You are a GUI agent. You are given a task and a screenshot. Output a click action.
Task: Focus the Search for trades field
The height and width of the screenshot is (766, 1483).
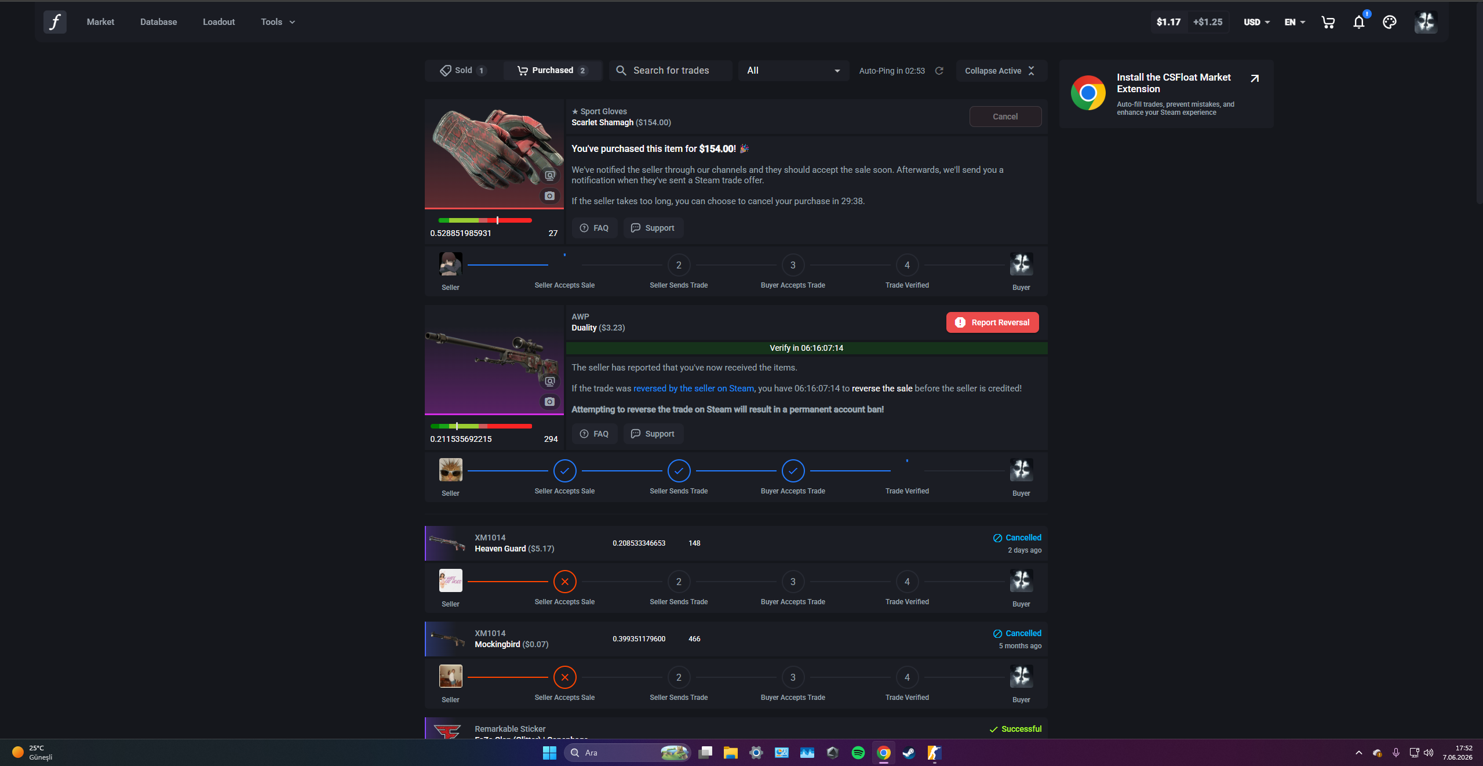click(x=671, y=71)
